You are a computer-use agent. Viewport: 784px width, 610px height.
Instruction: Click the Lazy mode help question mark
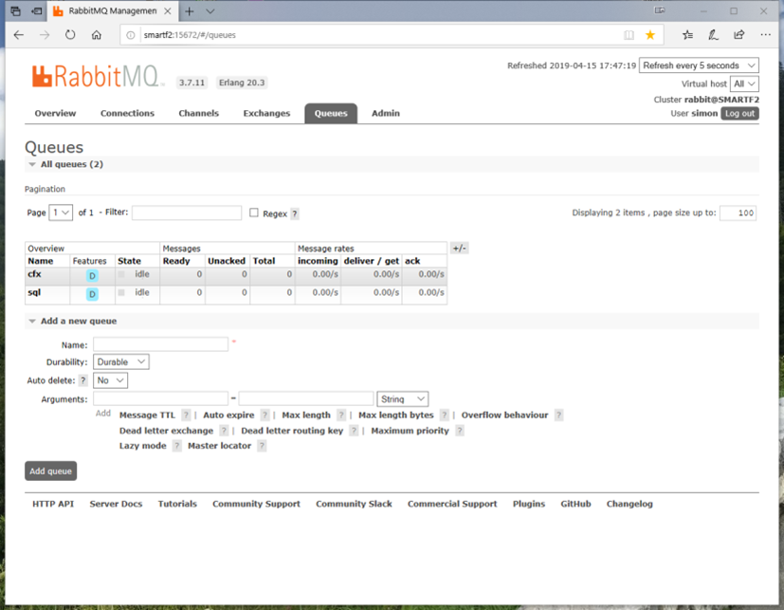coord(177,445)
